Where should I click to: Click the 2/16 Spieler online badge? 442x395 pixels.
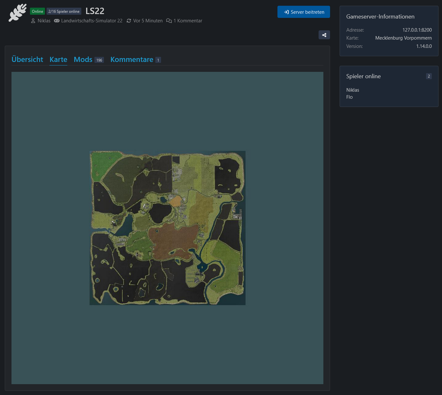point(64,11)
